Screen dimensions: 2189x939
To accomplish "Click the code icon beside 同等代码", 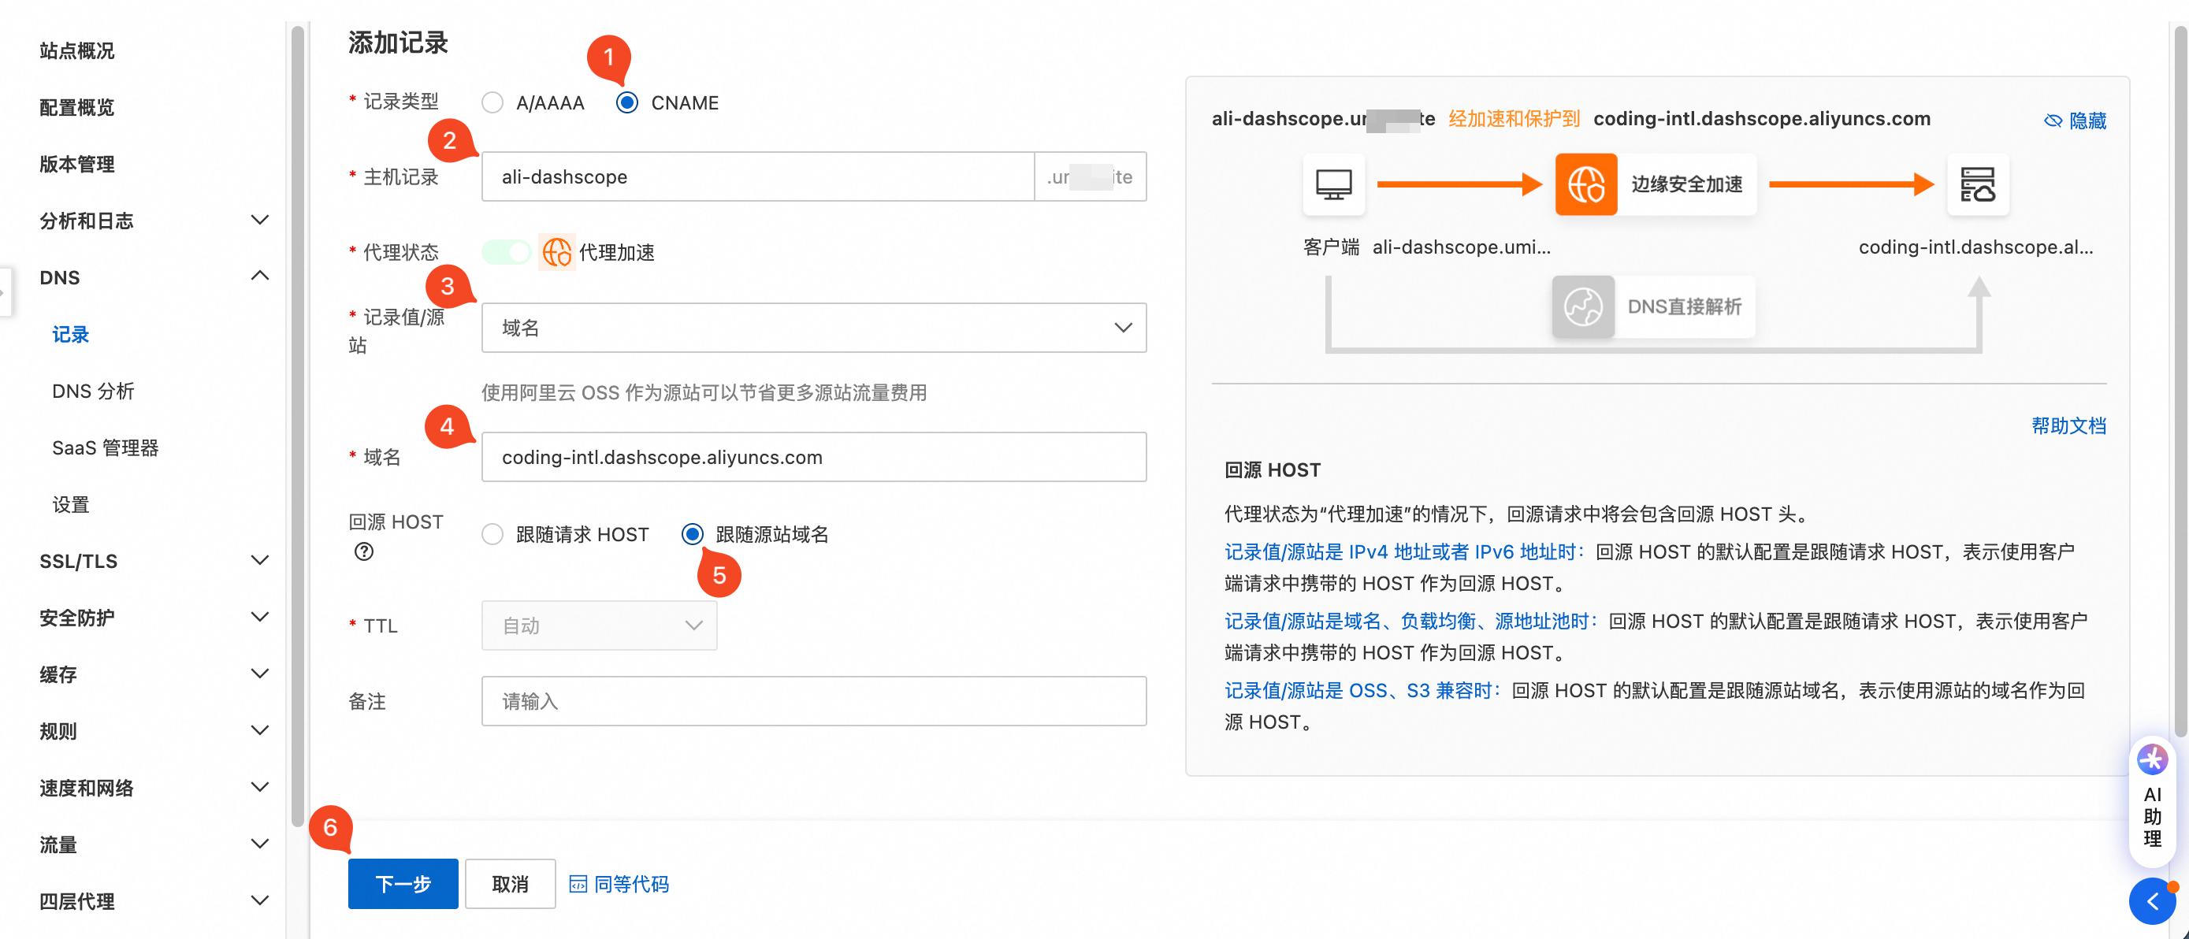I will [x=578, y=884].
